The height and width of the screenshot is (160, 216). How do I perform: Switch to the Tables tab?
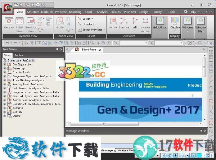click(x=19, y=55)
